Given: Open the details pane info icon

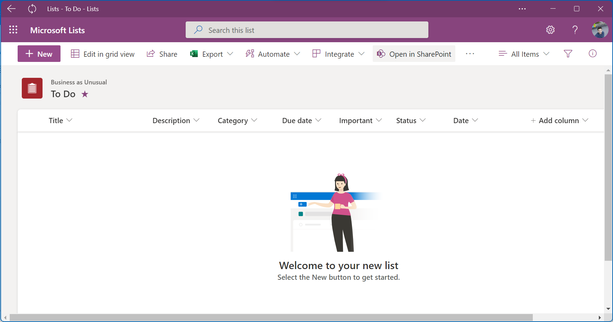Looking at the screenshot, I should [592, 54].
